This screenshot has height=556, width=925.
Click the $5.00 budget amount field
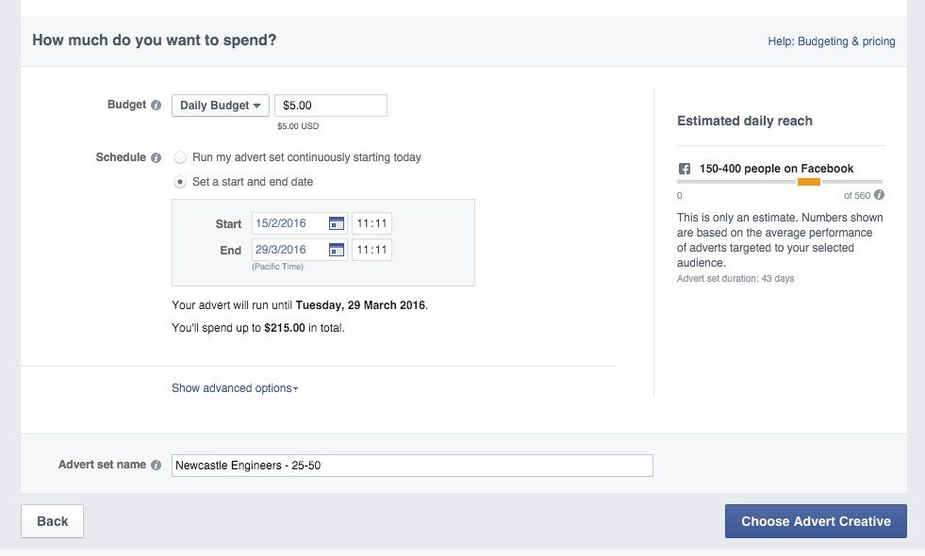330,106
